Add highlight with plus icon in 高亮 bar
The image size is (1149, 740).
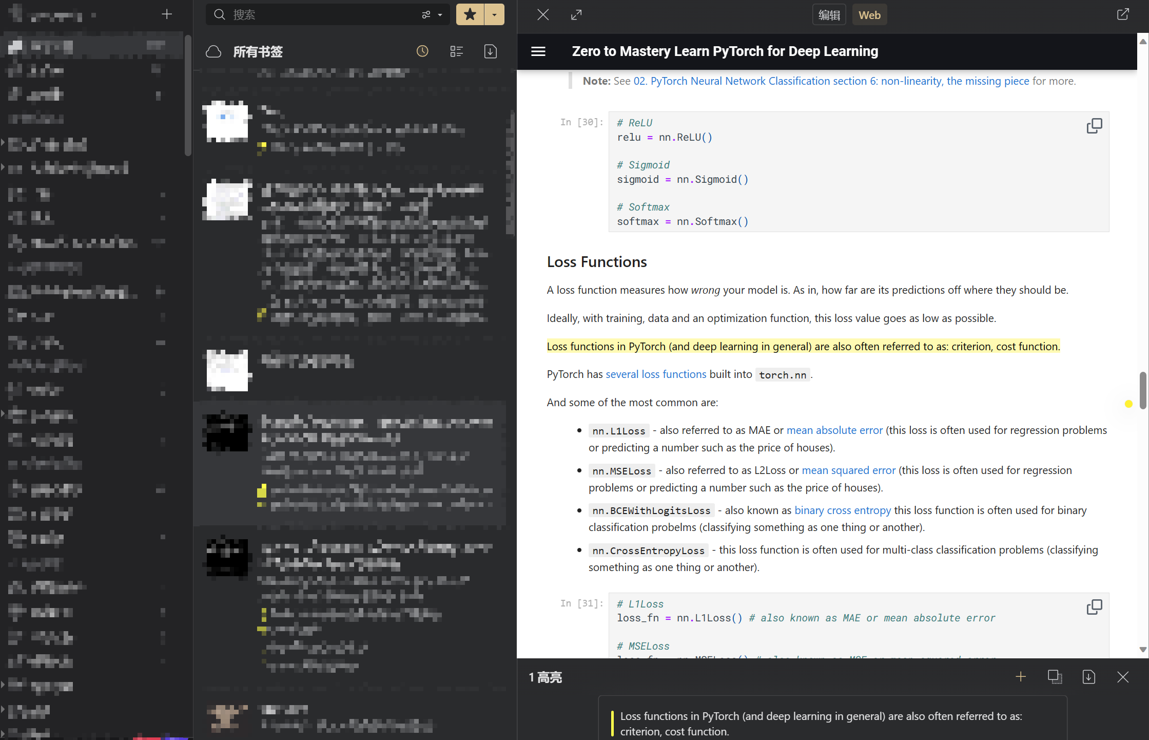pos(1021,677)
